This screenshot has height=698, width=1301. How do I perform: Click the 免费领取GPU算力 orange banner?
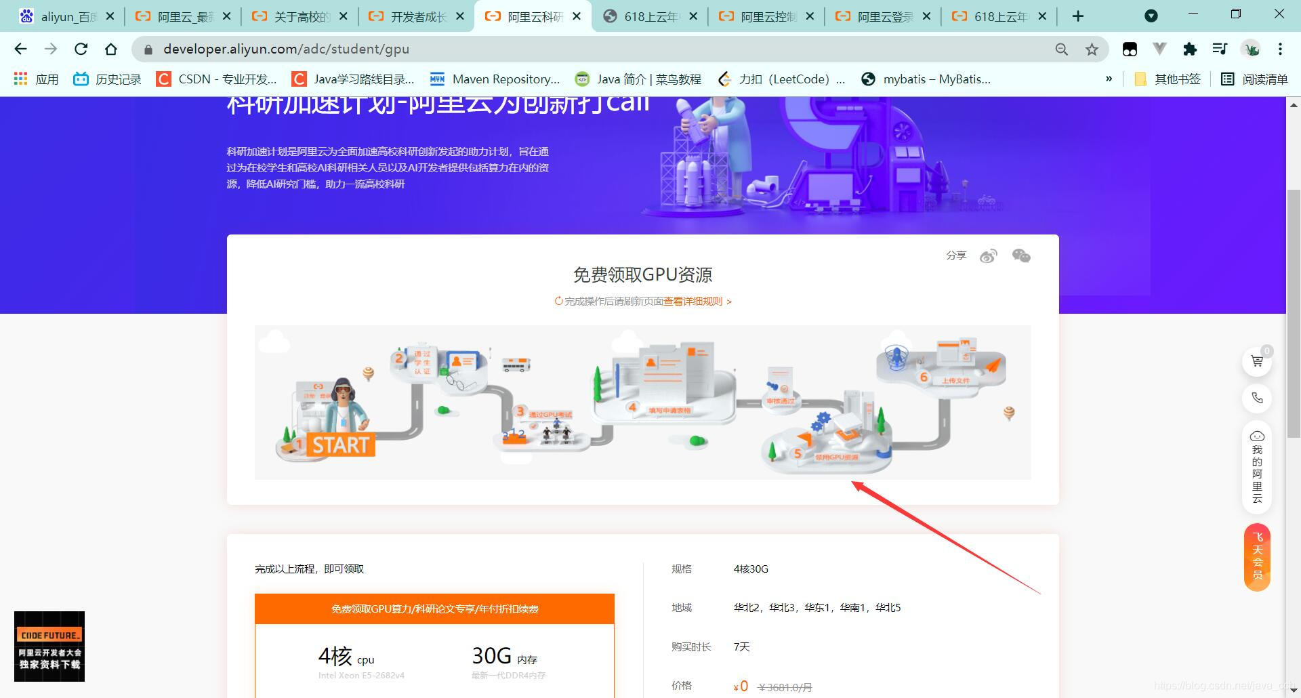point(434,609)
